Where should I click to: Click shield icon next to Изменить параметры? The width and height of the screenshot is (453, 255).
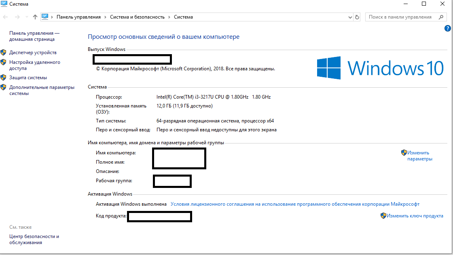pos(404,152)
